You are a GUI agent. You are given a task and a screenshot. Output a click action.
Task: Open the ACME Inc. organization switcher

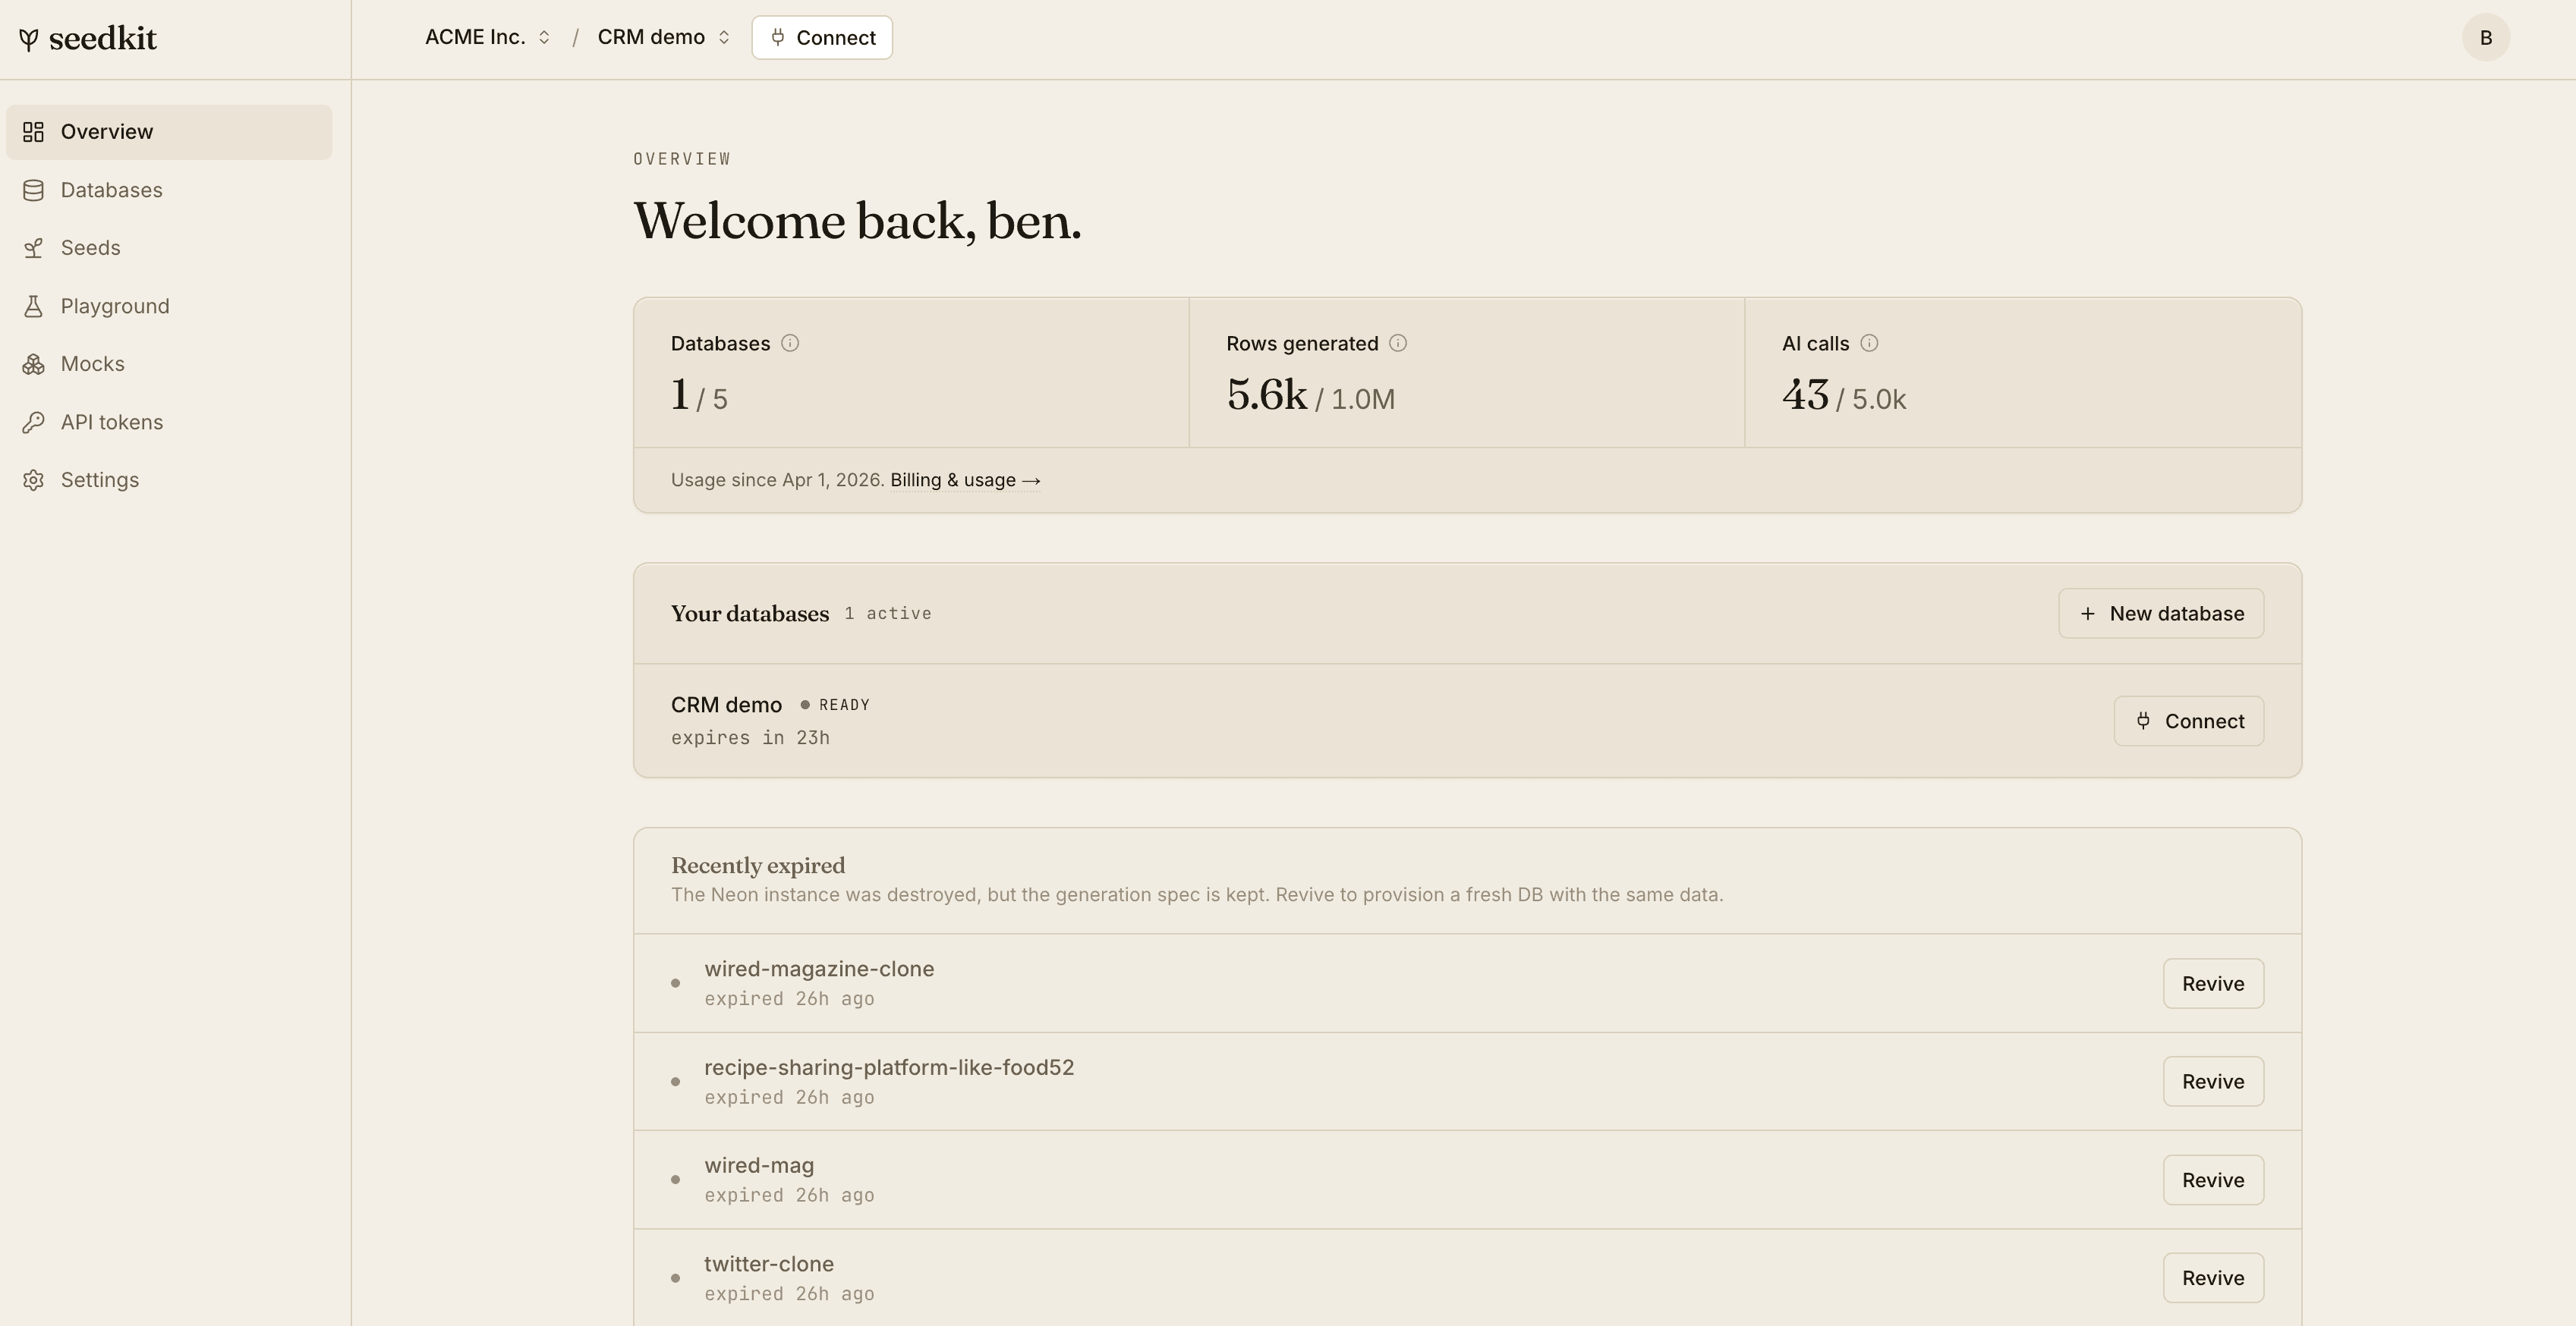(x=487, y=37)
